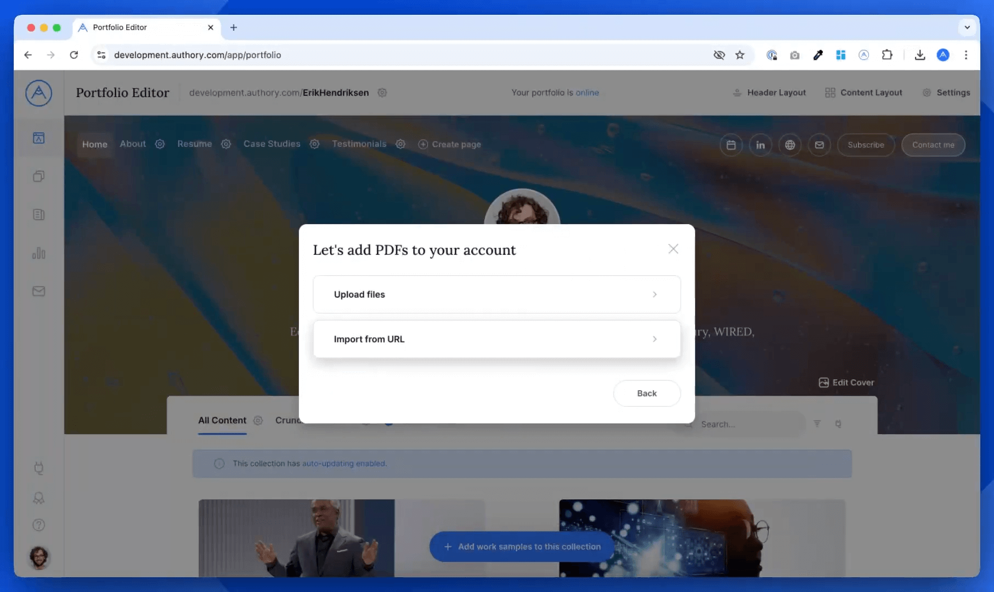Click the icon right of the filter icon
This screenshot has width=994, height=592.
838,424
